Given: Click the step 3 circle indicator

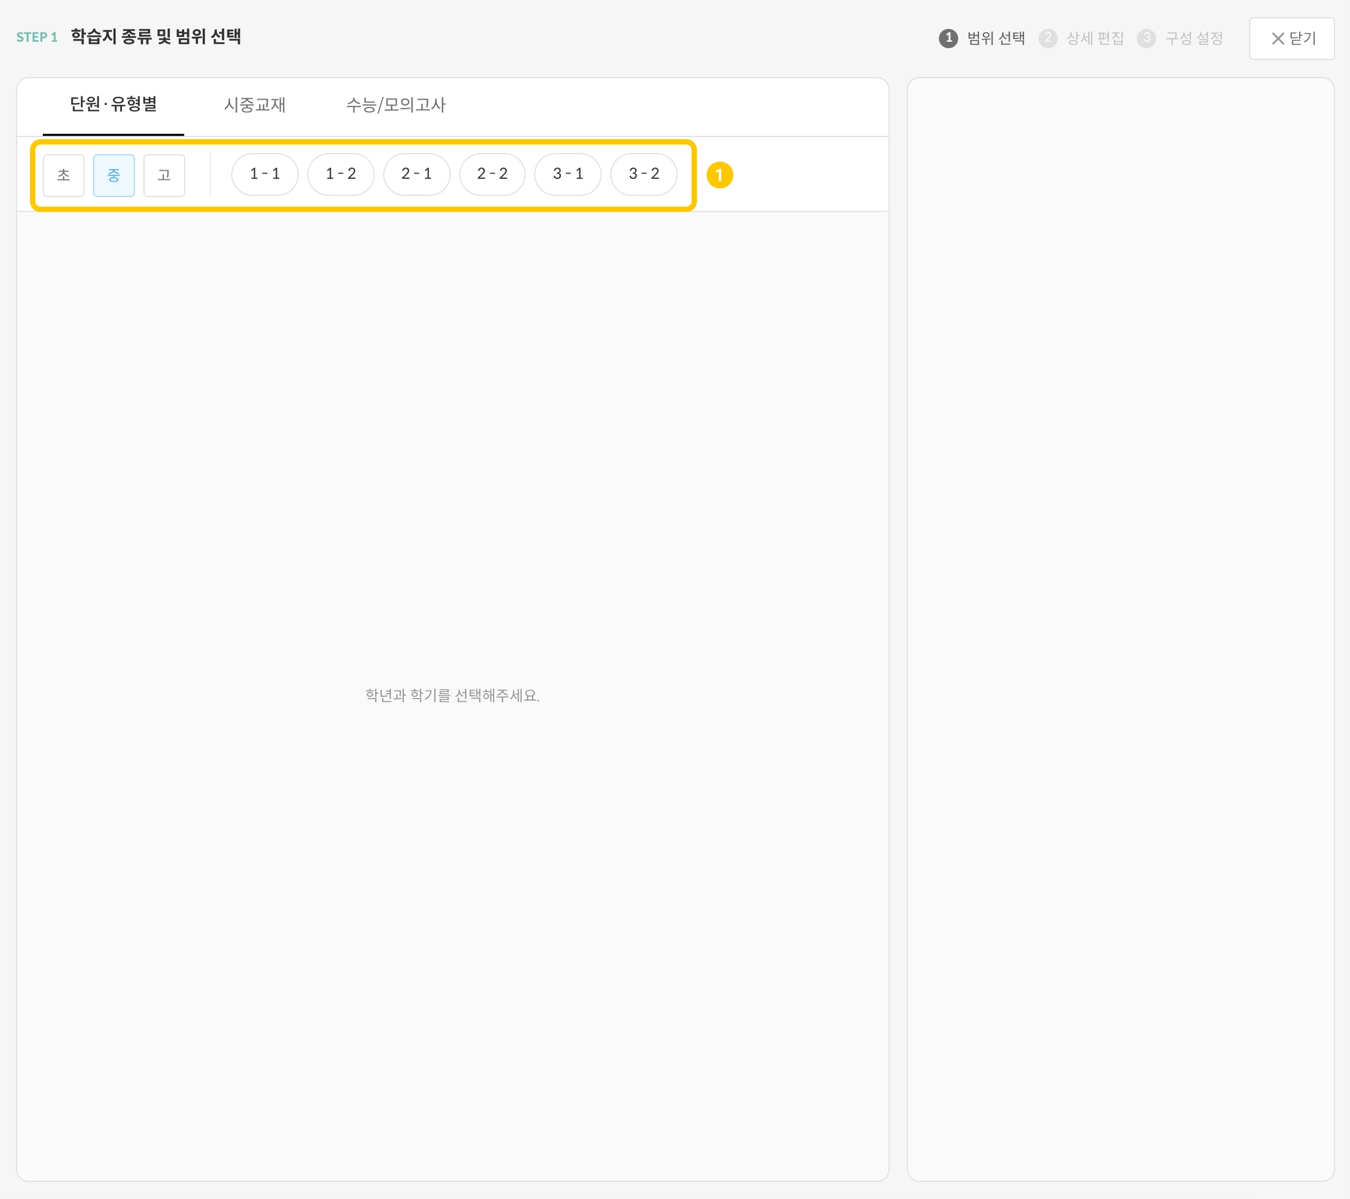Looking at the screenshot, I should click(x=1146, y=38).
